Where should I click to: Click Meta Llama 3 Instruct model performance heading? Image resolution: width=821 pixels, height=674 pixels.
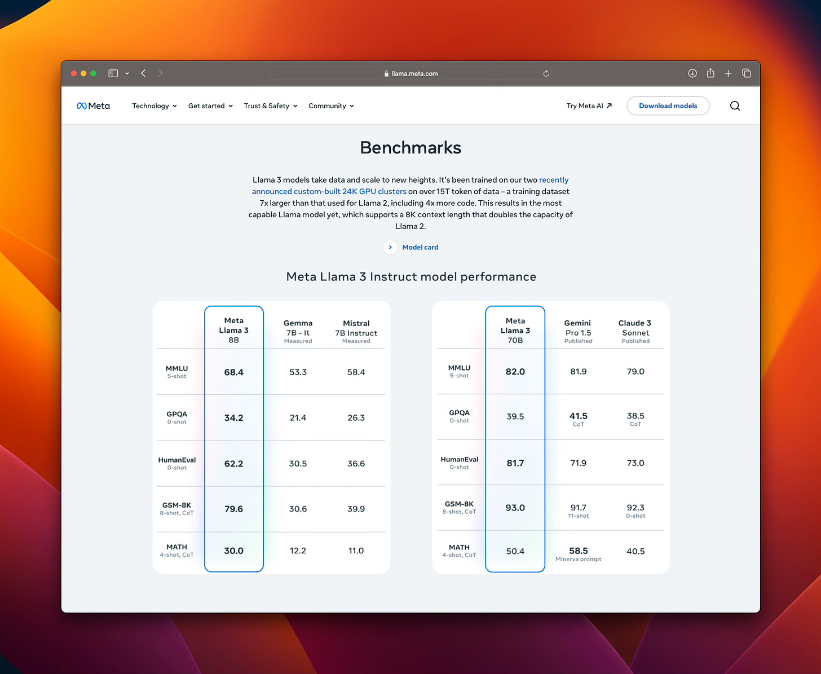[x=411, y=277]
